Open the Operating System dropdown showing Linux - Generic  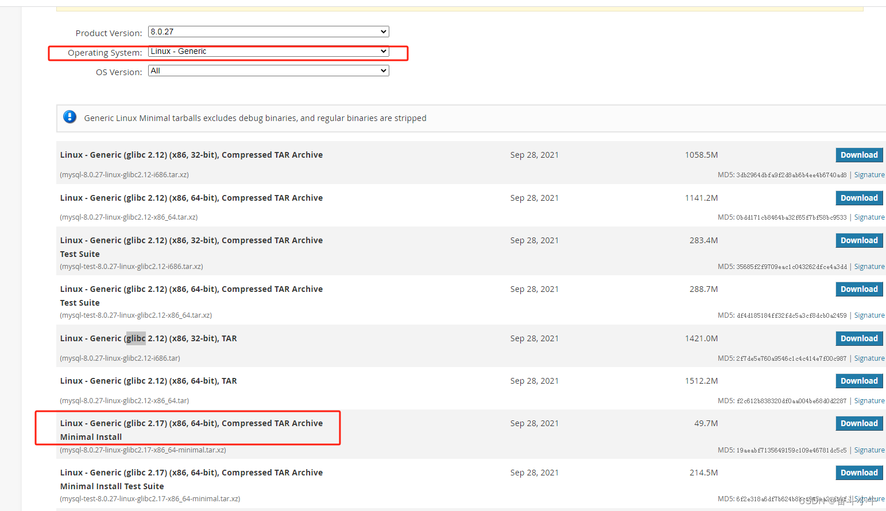tap(268, 51)
